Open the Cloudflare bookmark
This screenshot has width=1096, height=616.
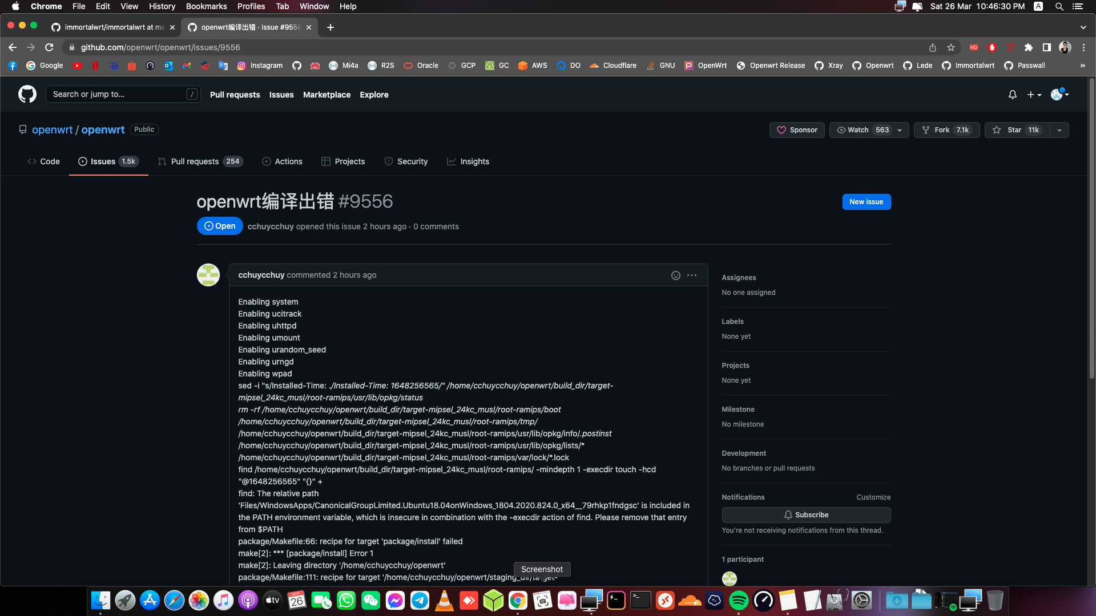(x=613, y=66)
